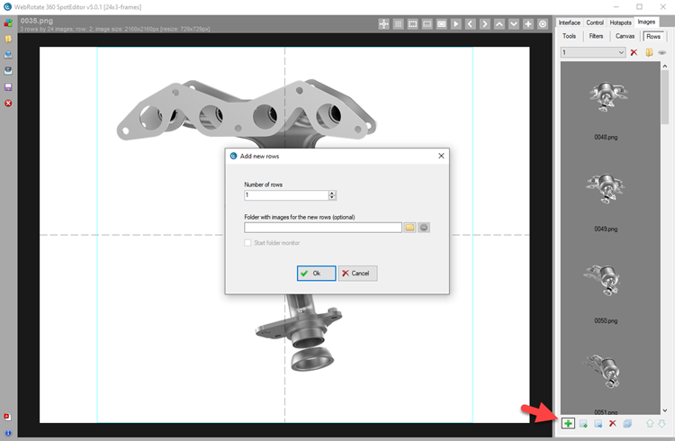Screen dimensions: 675x441
Task: Click folder icon beside row dropdown
Action: point(649,52)
